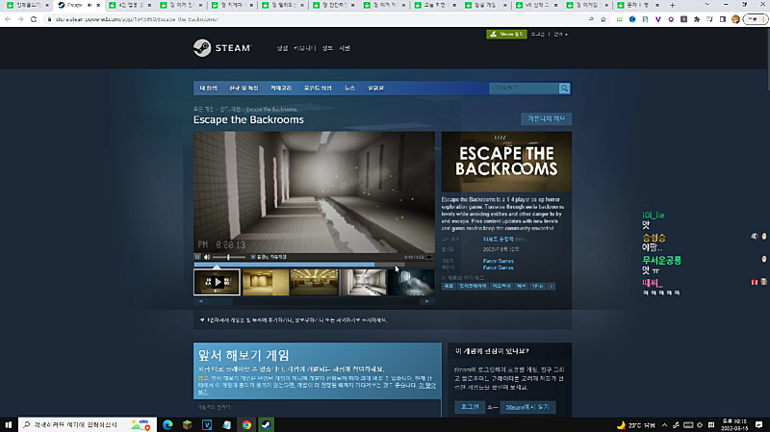Mute the Escape tab audio icon
770x432 pixels.
(x=90, y=5)
